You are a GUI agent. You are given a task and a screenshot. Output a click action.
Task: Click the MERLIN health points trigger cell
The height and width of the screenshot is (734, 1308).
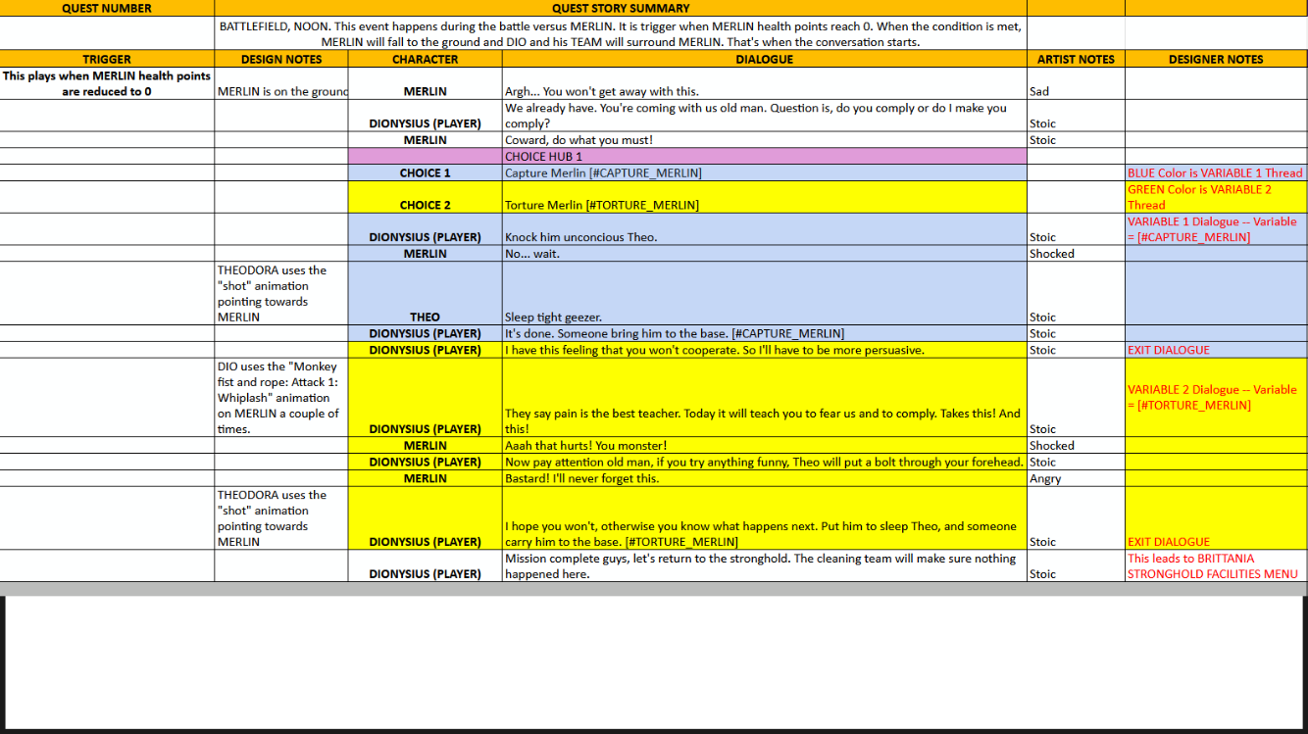click(106, 82)
